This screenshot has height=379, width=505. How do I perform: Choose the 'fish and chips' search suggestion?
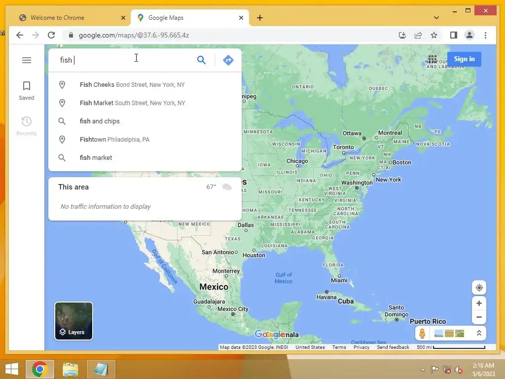[x=145, y=121]
